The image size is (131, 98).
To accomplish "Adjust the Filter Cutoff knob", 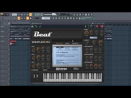I will (x=87, y=33).
